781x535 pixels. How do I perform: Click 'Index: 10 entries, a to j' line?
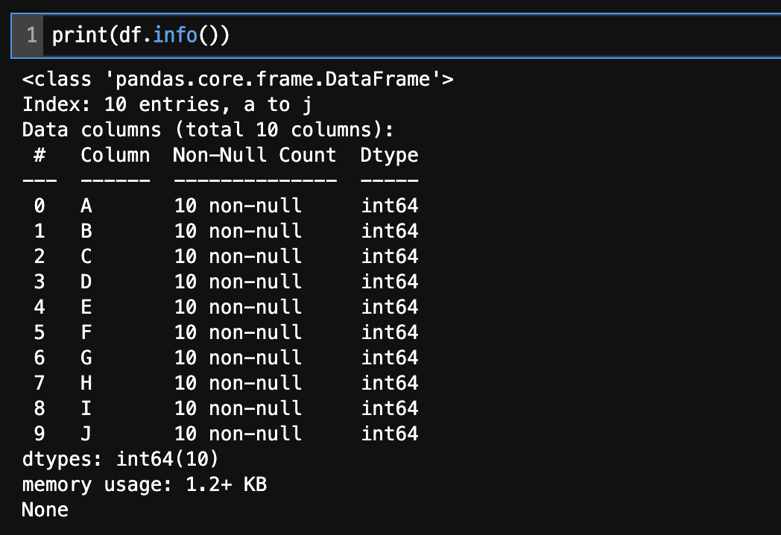pyautogui.click(x=168, y=104)
